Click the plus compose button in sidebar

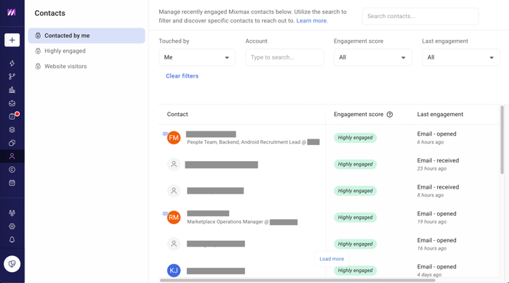tap(12, 40)
